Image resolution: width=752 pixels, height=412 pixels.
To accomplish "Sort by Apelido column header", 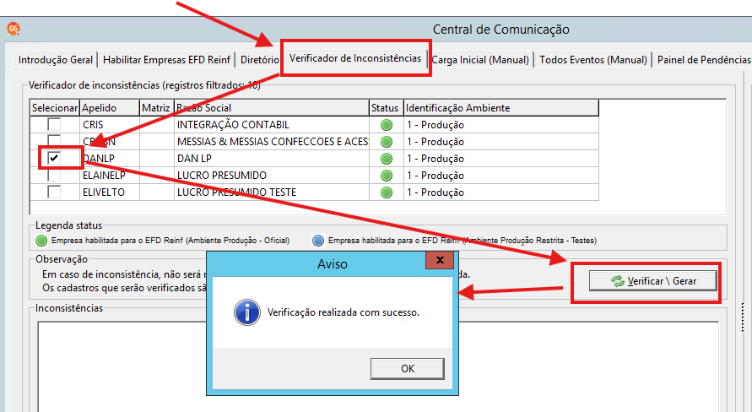I will pyautogui.click(x=110, y=108).
